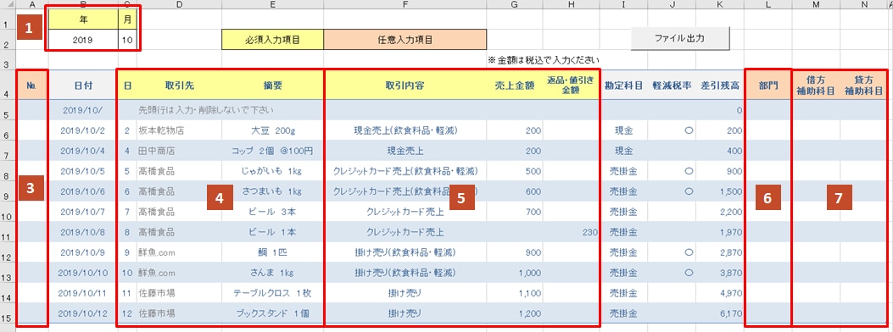The width and height of the screenshot is (893, 332).
Task: Select 売掛金 cell in ブックスタンド row
Action: tap(624, 313)
